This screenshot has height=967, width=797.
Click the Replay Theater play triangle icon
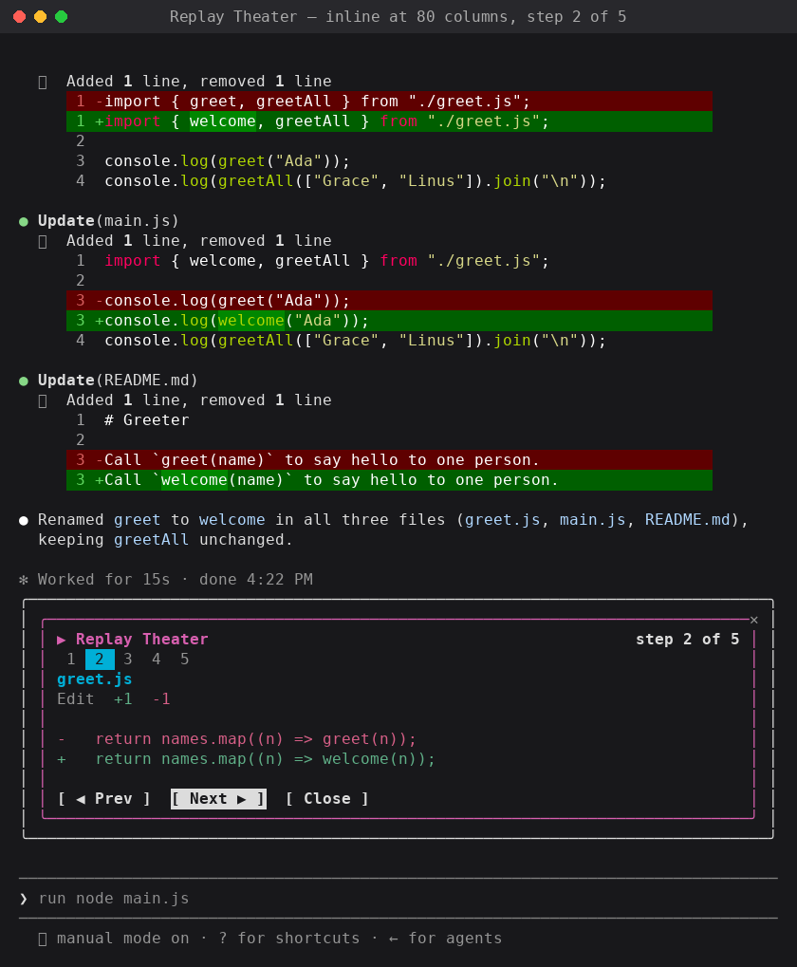(x=61, y=640)
